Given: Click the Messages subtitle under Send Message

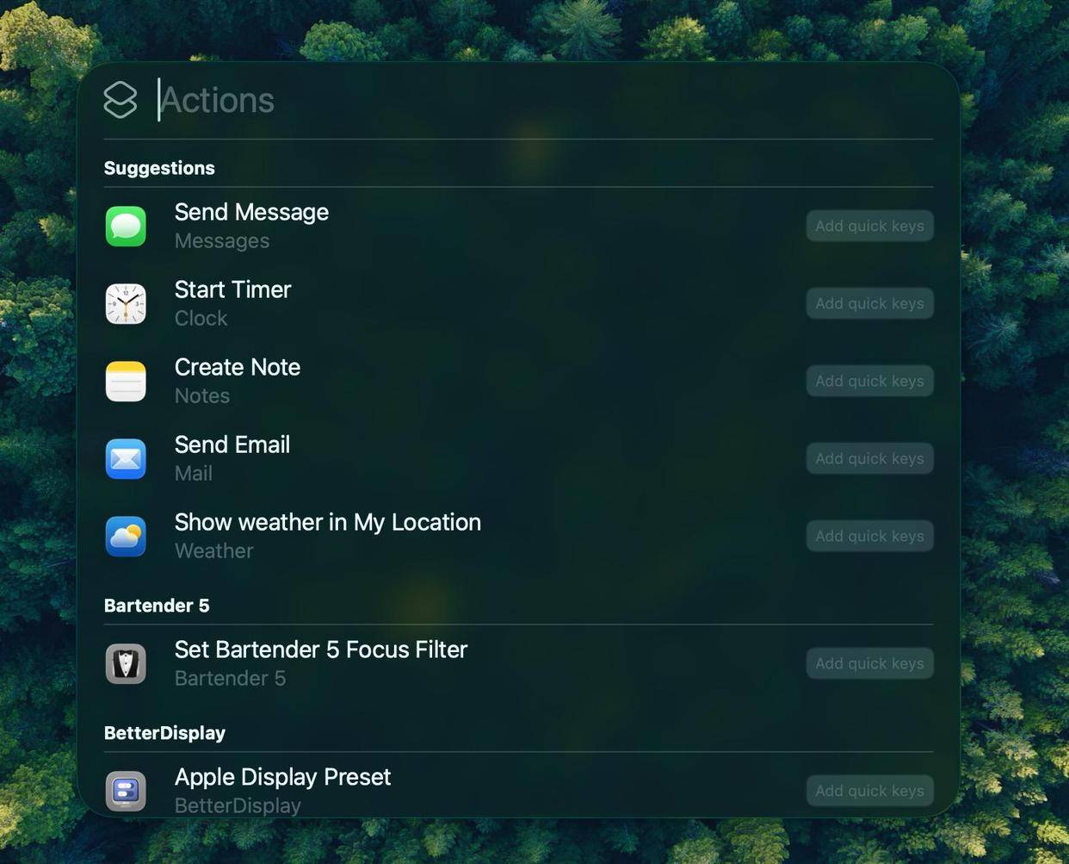Looking at the screenshot, I should (222, 241).
